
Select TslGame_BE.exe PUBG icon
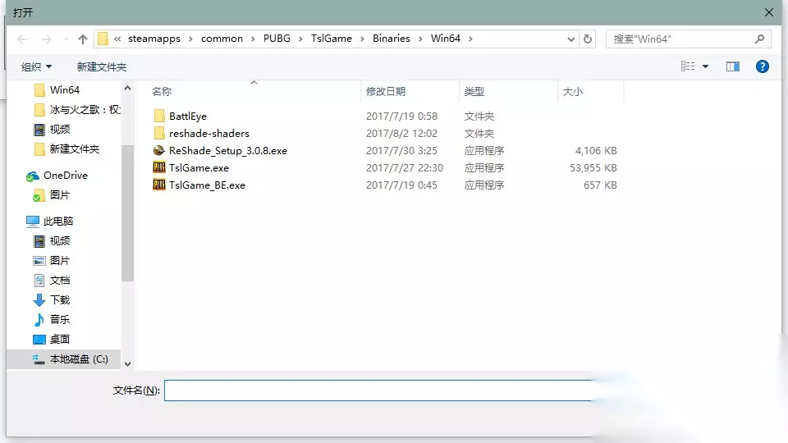coord(158,185)
